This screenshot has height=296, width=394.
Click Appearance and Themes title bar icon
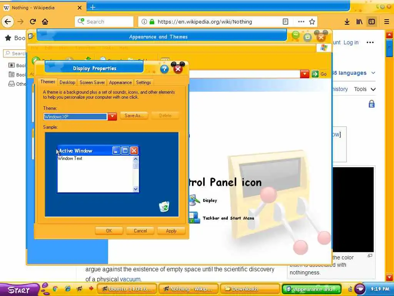click(31, 36)
